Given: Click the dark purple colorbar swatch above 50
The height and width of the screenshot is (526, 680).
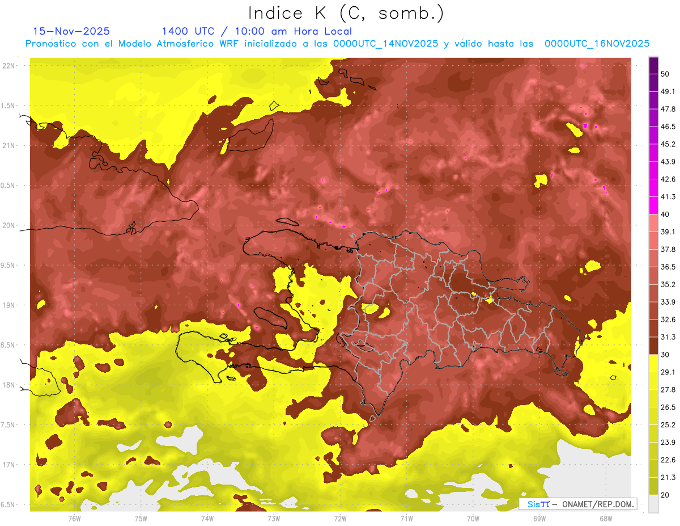Looking at the screenshot, I should (x=653, y=65).
